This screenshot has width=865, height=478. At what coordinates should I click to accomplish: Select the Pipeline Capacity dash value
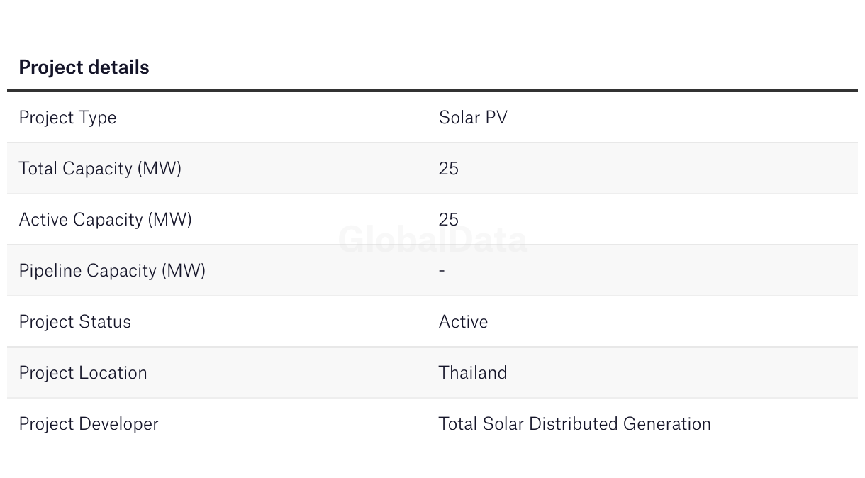[442, 270]
